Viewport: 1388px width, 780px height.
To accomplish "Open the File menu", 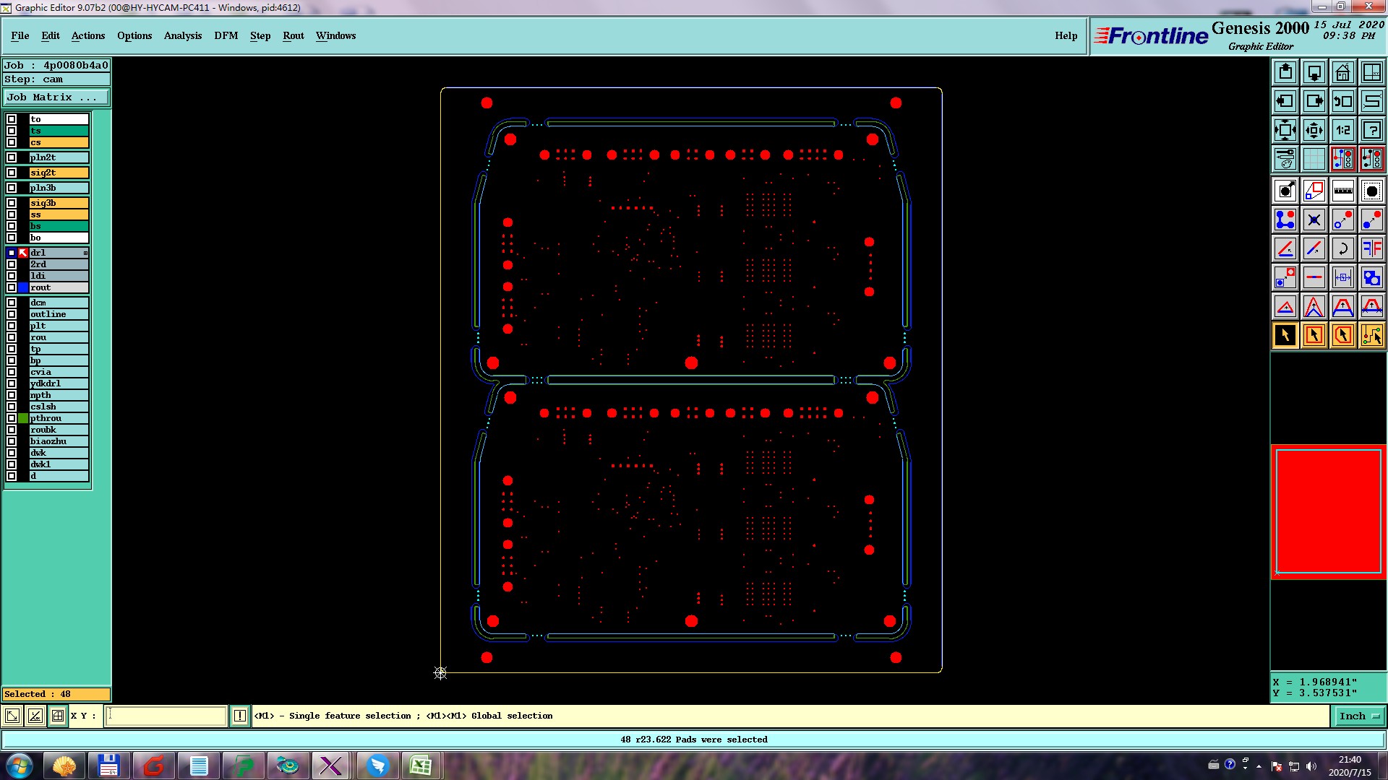I will 20,35.
